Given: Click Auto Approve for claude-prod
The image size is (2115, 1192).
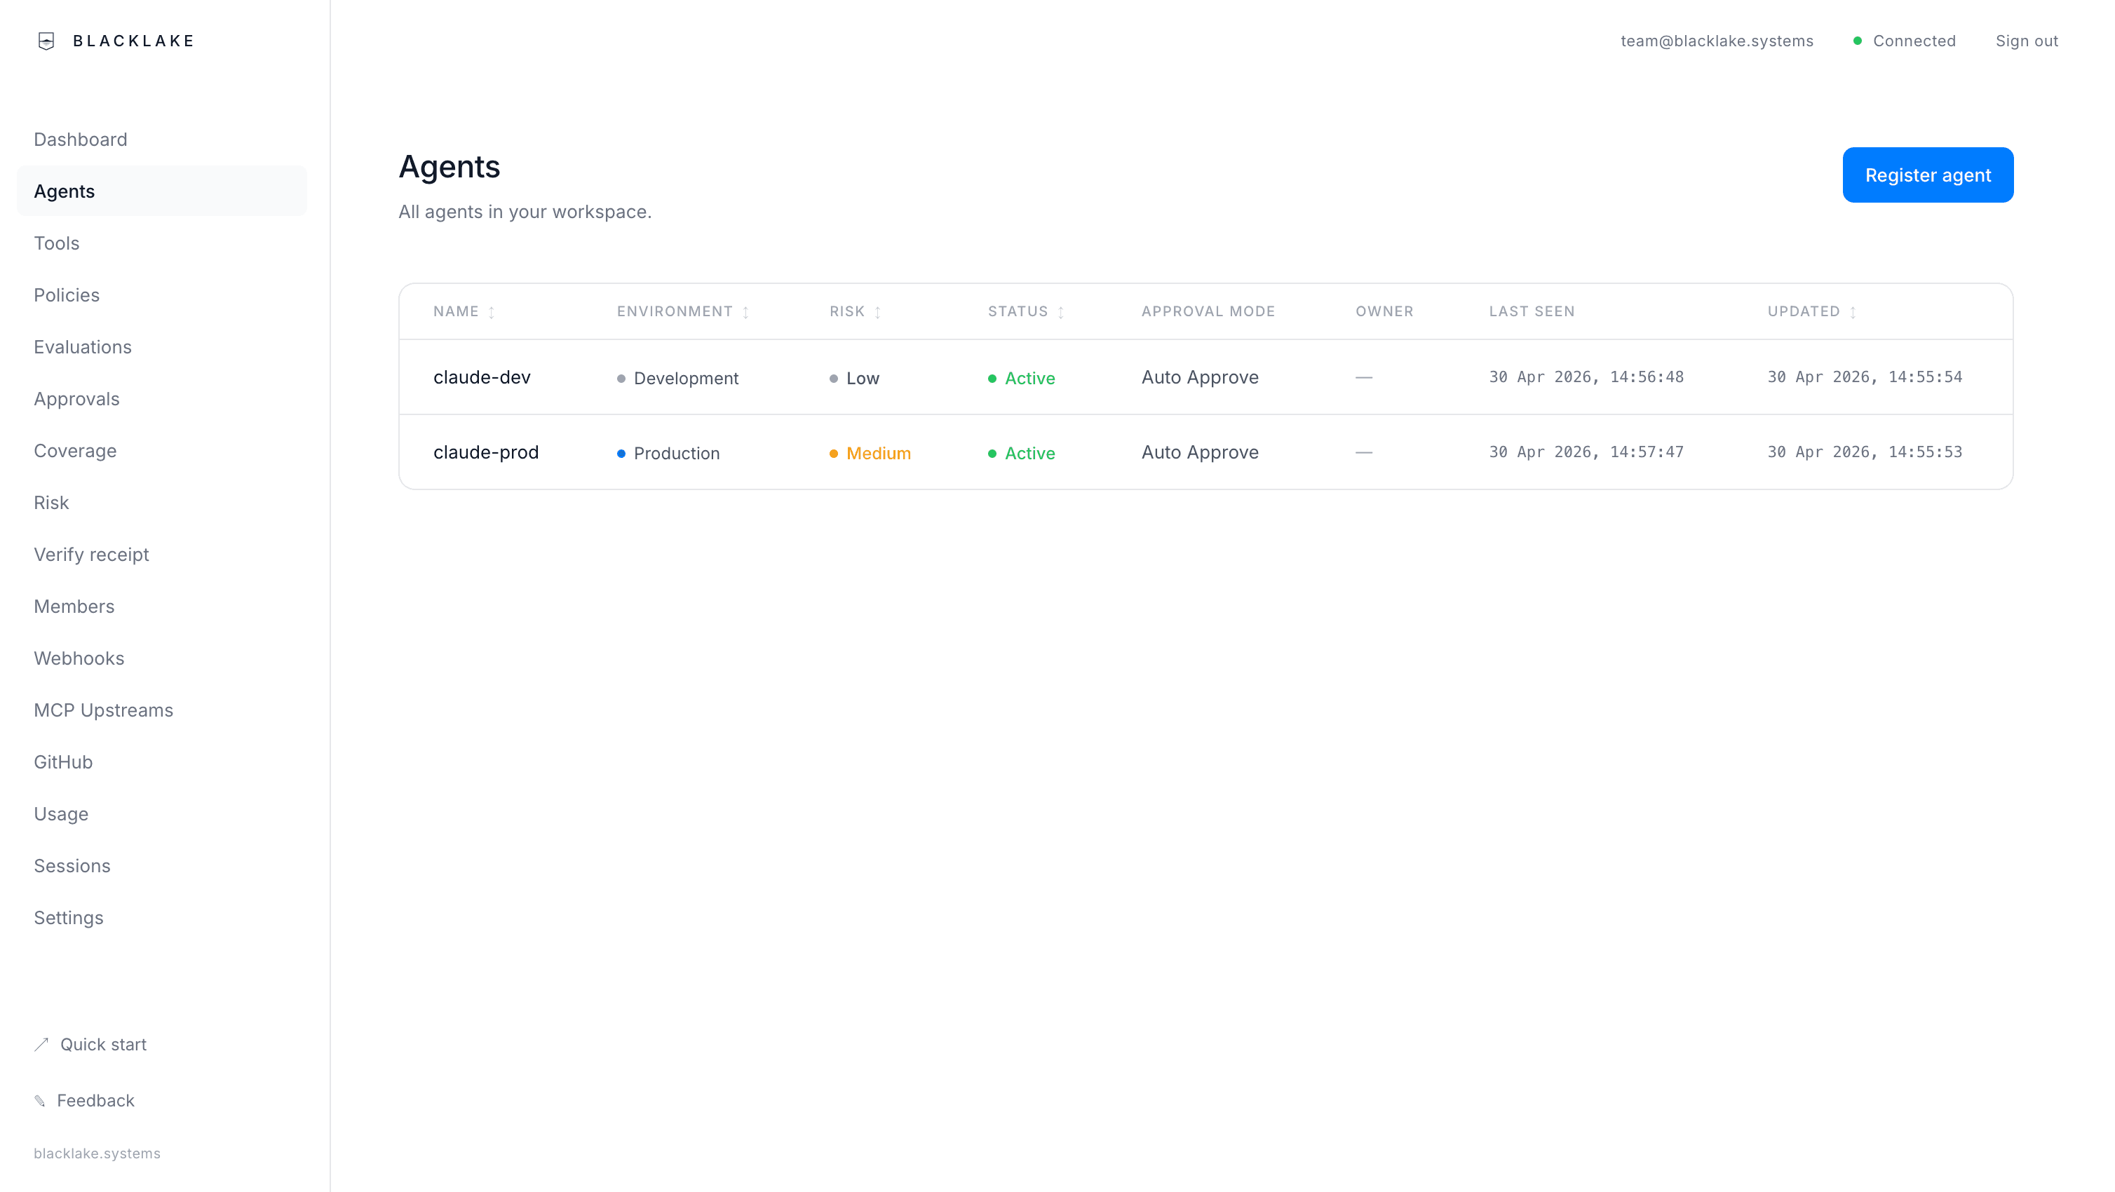Looking at the screenshot, I should [1200, 452].
